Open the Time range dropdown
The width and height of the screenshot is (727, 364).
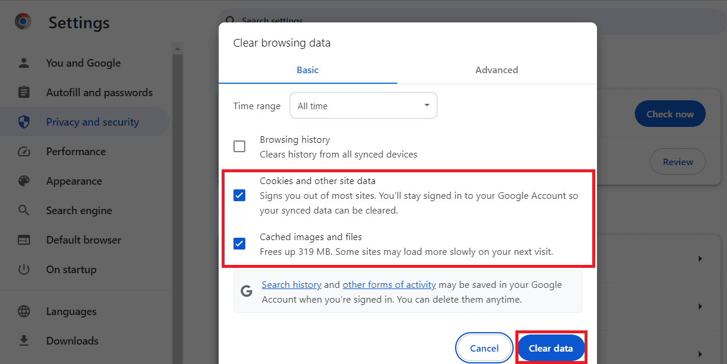(x=363, y=105)
